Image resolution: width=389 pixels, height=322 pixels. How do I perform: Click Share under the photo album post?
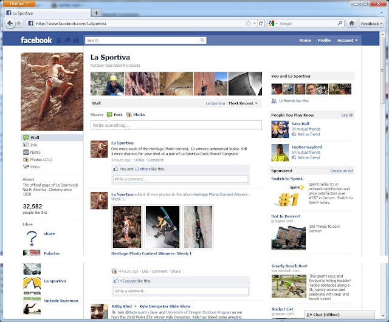pos(176,271)
